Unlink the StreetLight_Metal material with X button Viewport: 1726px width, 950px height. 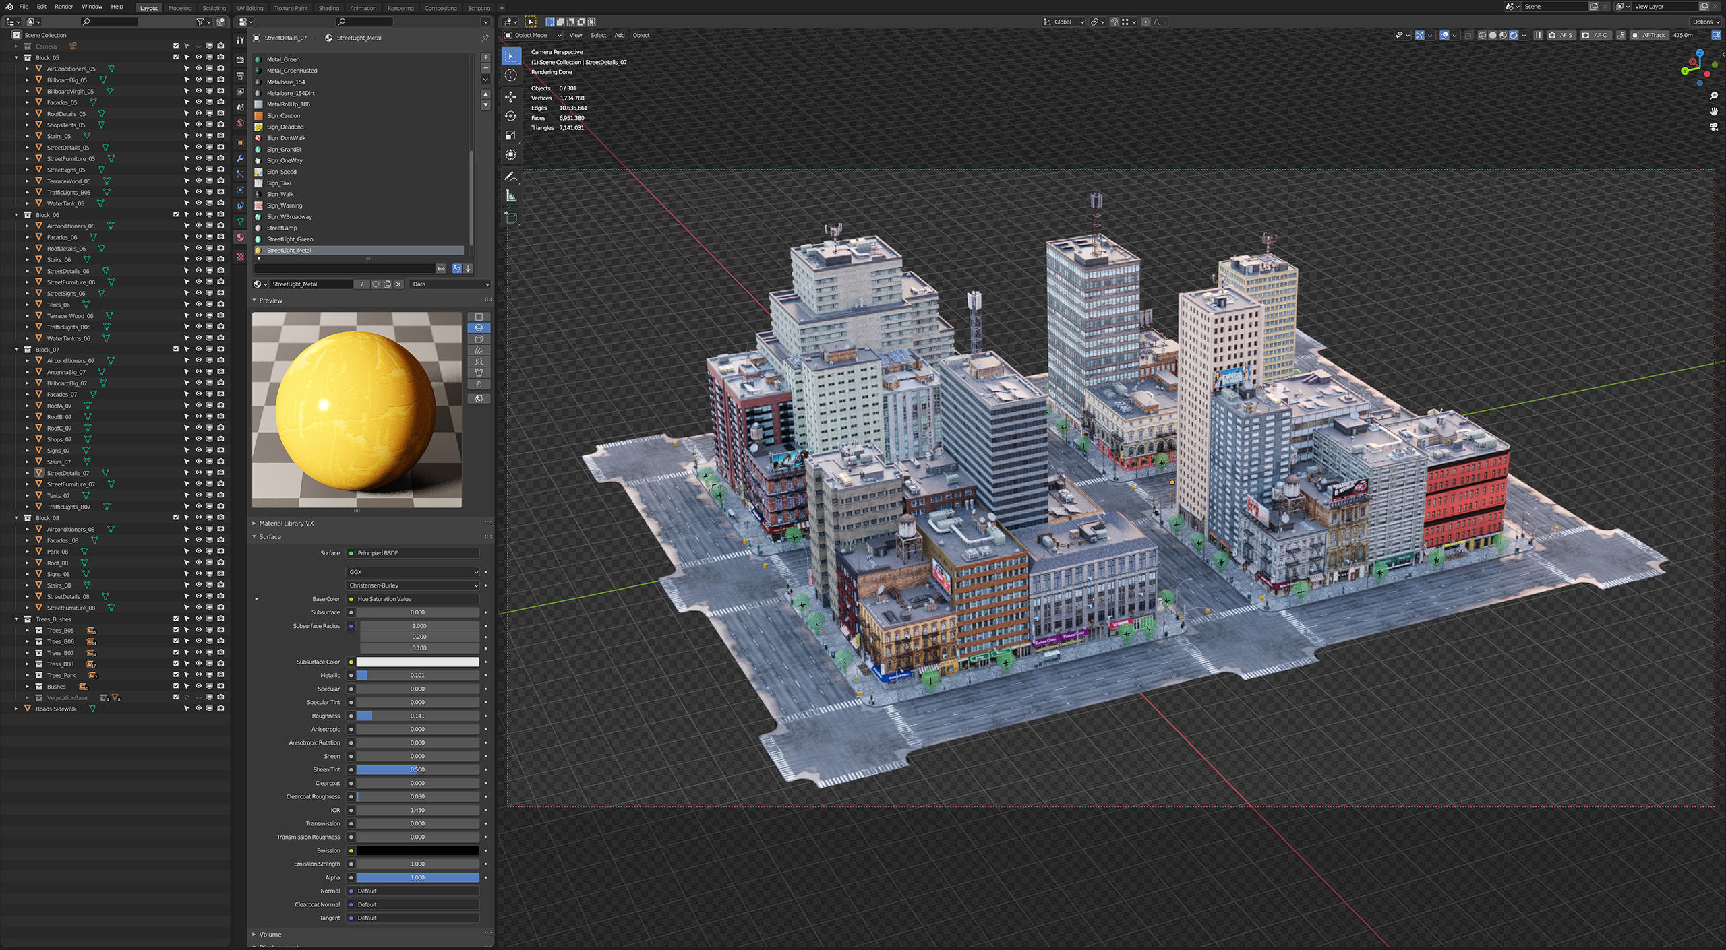coord(398,284)
